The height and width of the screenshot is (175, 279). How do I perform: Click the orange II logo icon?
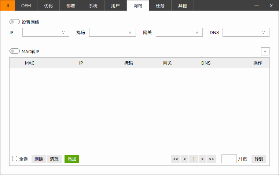pos(8,6)
